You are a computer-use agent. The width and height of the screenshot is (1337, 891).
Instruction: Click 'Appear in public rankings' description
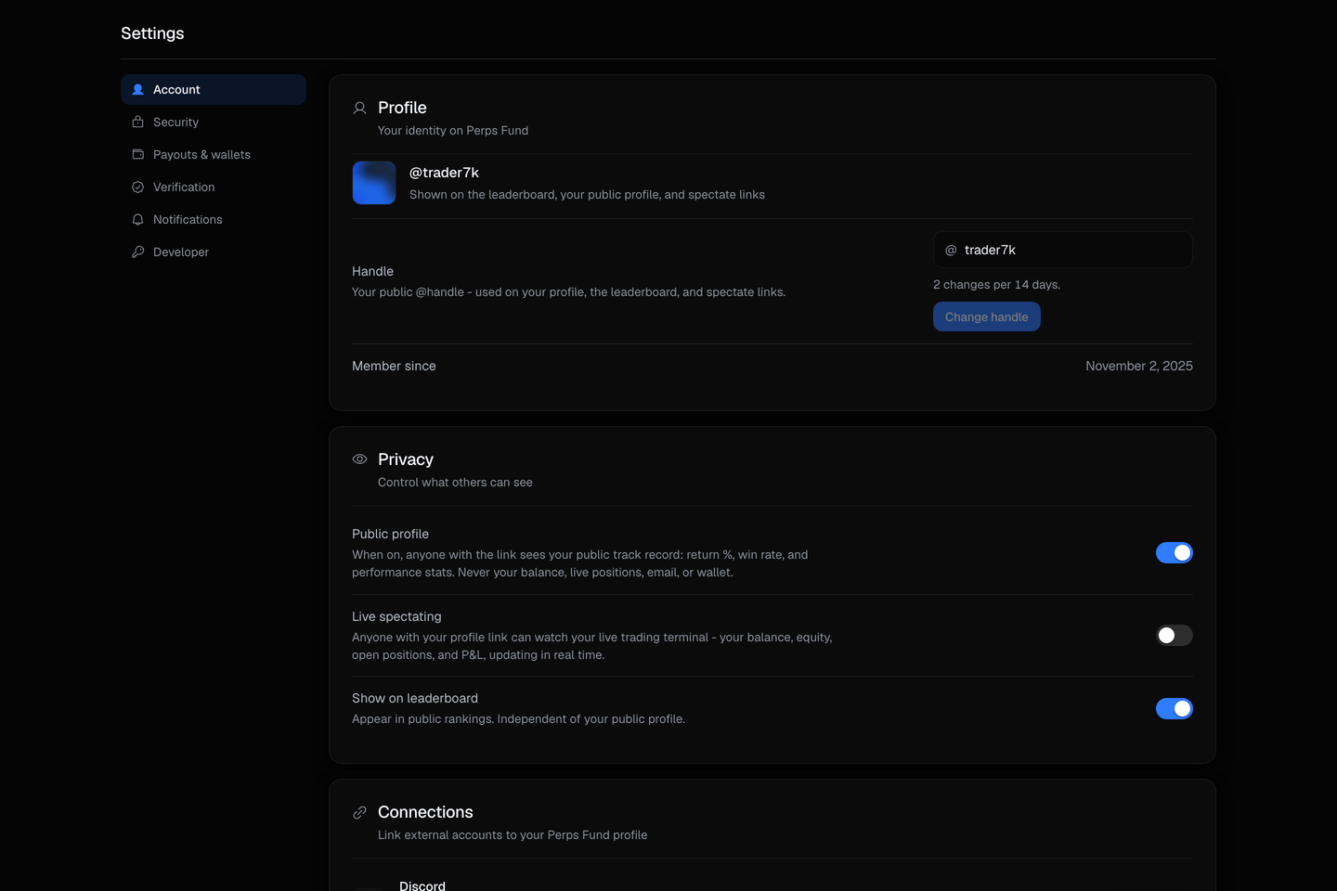pos(518,719)
